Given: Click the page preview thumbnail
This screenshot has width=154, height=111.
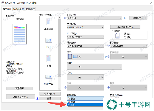Looking at the screenshot, I should pos(20,34).
